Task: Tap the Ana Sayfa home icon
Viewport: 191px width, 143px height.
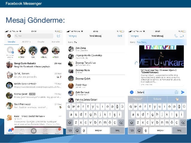Action: pyautogui.click(x=10, y=131)
